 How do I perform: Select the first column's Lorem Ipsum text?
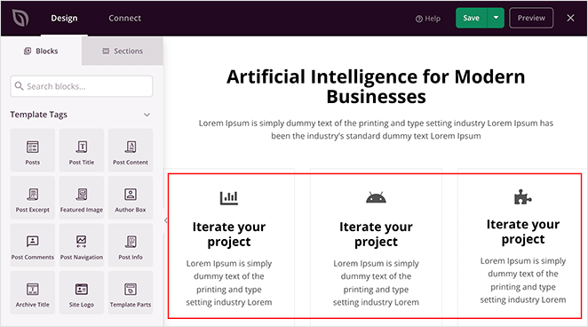[229, 283]
